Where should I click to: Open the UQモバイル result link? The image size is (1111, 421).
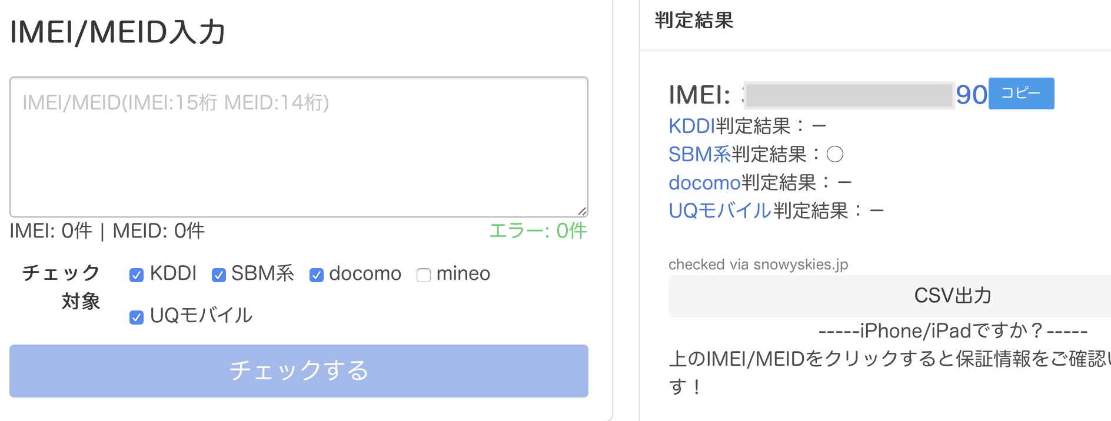click(720, 210)
